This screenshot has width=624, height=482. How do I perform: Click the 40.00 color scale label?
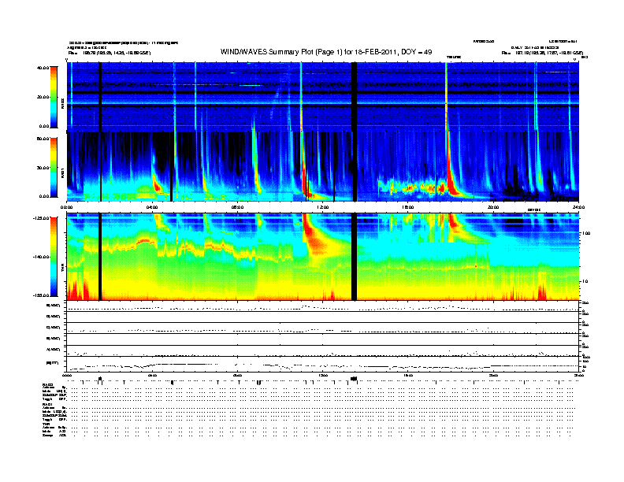point(43,68)
